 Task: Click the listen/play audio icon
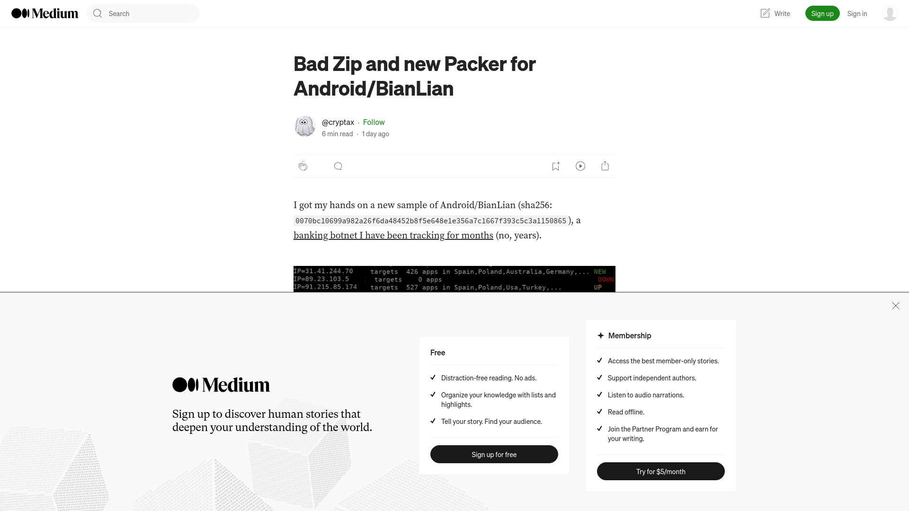(x=580, y=166)
